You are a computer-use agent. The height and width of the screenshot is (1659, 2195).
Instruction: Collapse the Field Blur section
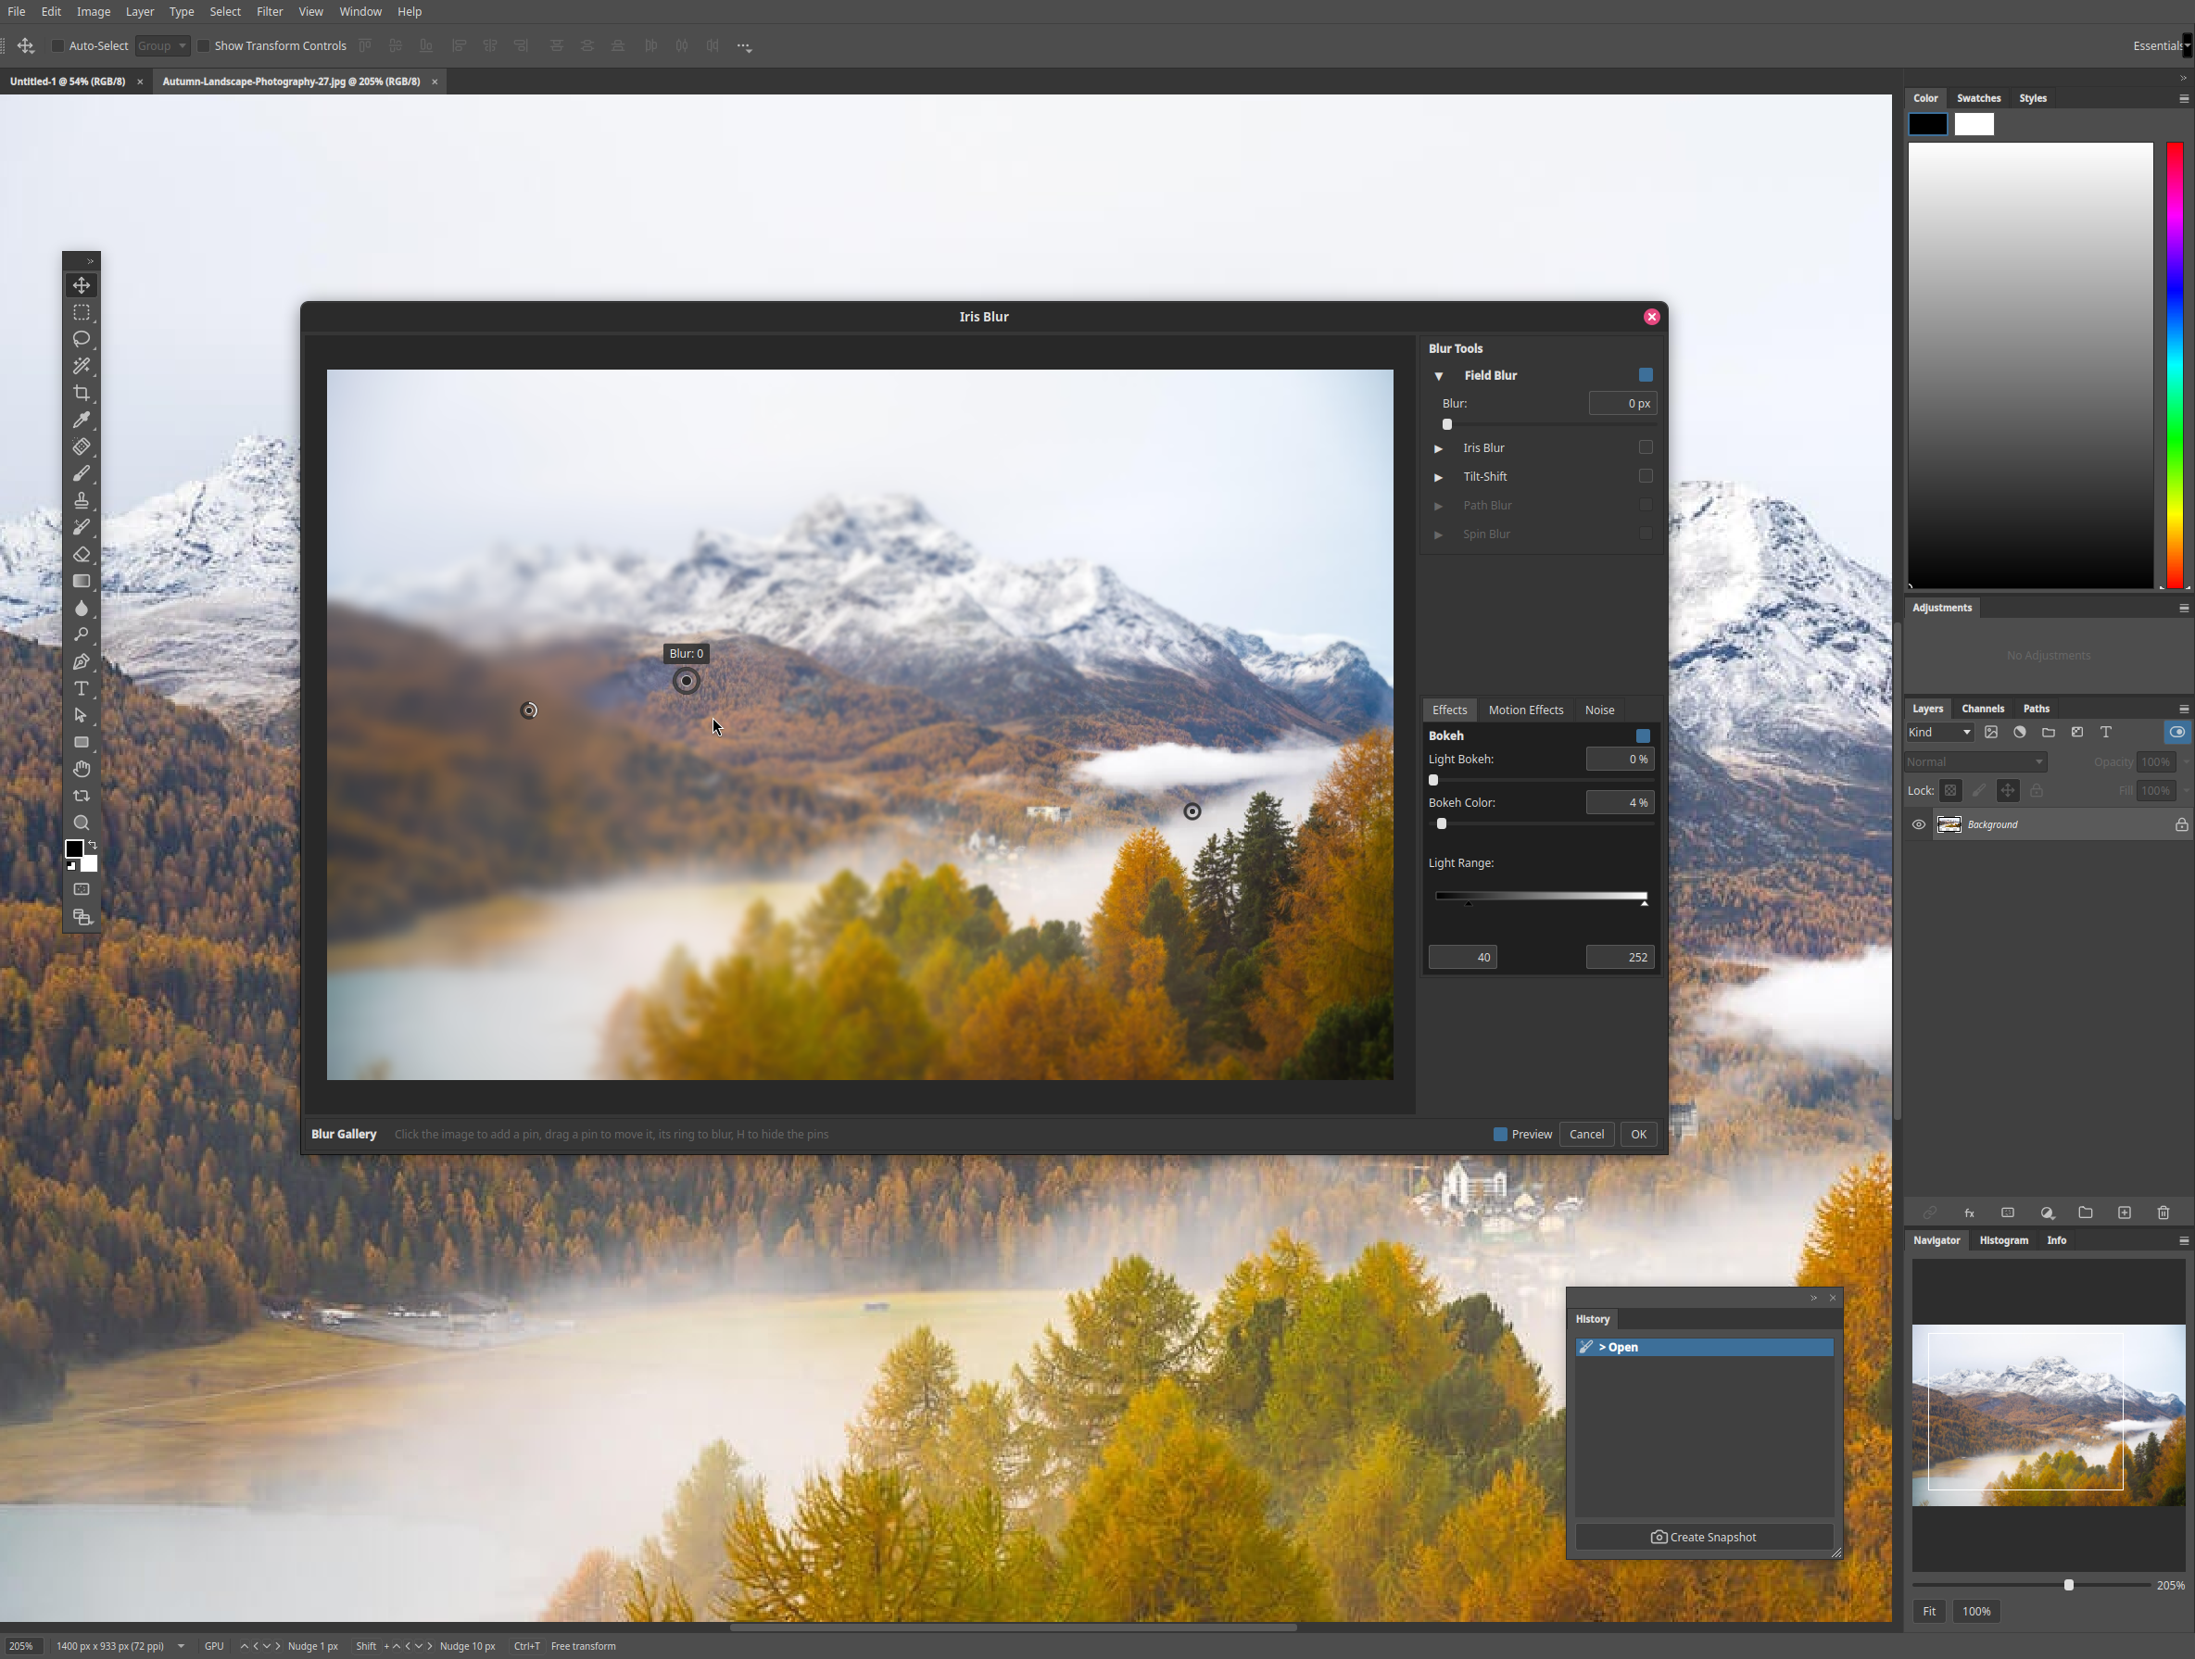[x=1438, y=376]
